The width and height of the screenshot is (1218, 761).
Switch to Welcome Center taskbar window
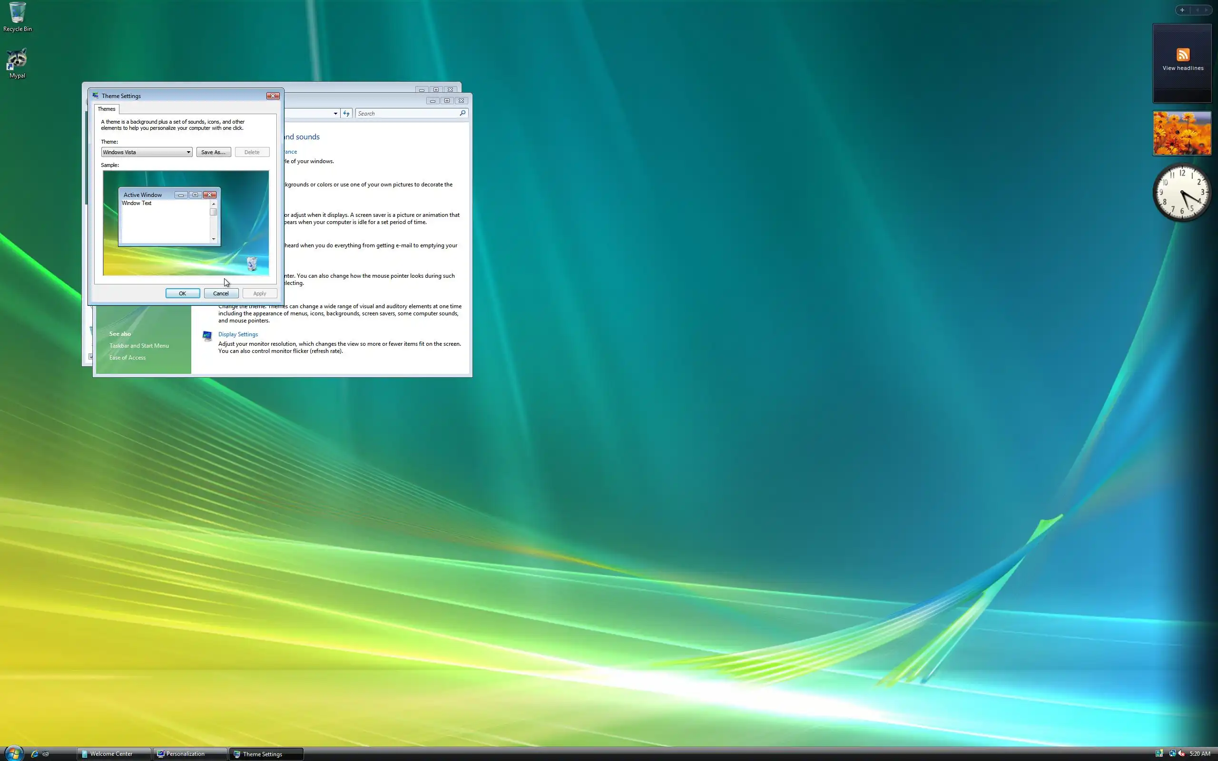(113, 753)
